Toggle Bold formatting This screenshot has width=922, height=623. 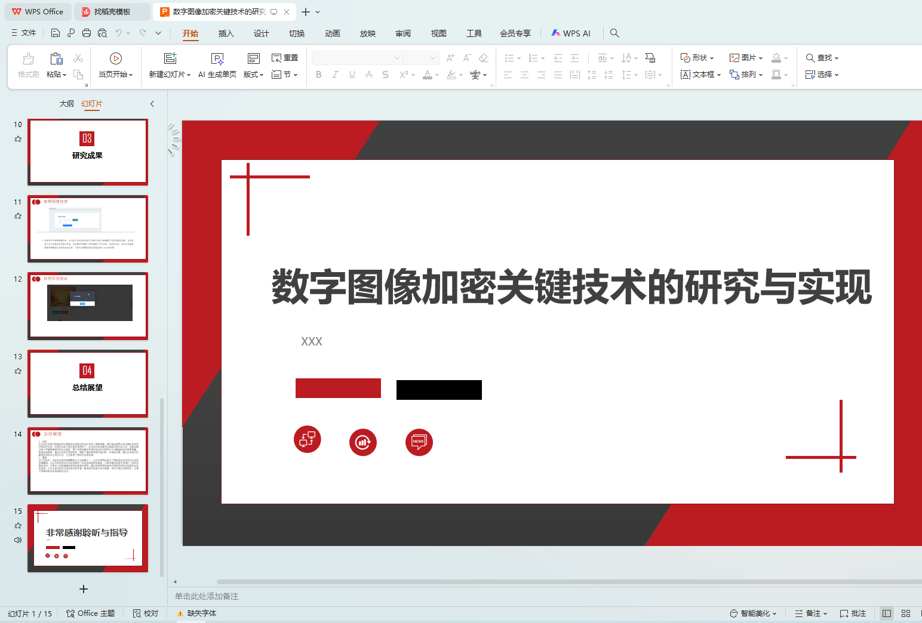click(319, 75)
